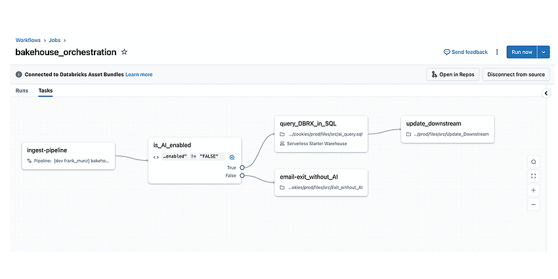The height and width of the screenshot is (279, 558).
Task: Click the folder icon in email-exit_without_AI task
Action: (x=282, y=187)
